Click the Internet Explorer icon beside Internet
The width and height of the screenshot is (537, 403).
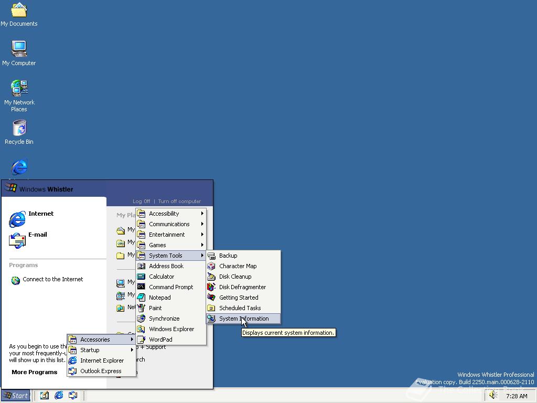pyautogui.click(x=17, y=219)
